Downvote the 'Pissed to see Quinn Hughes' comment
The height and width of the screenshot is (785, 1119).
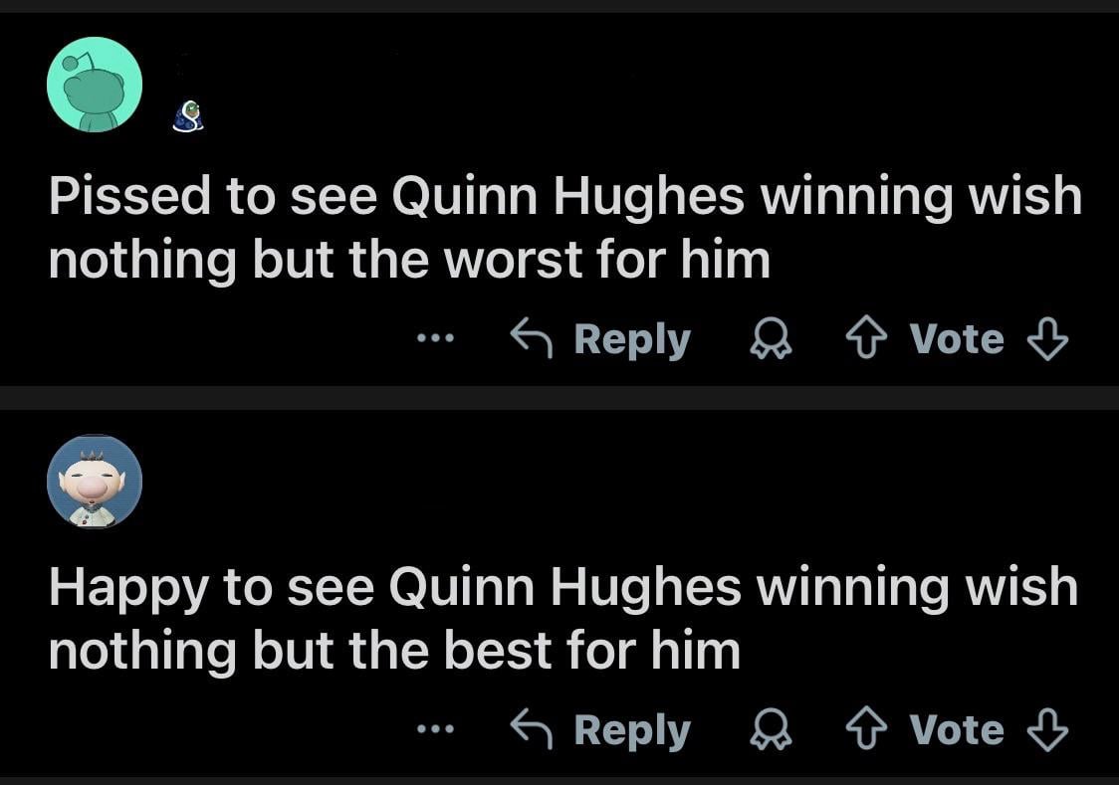[x=1046, y=340]
